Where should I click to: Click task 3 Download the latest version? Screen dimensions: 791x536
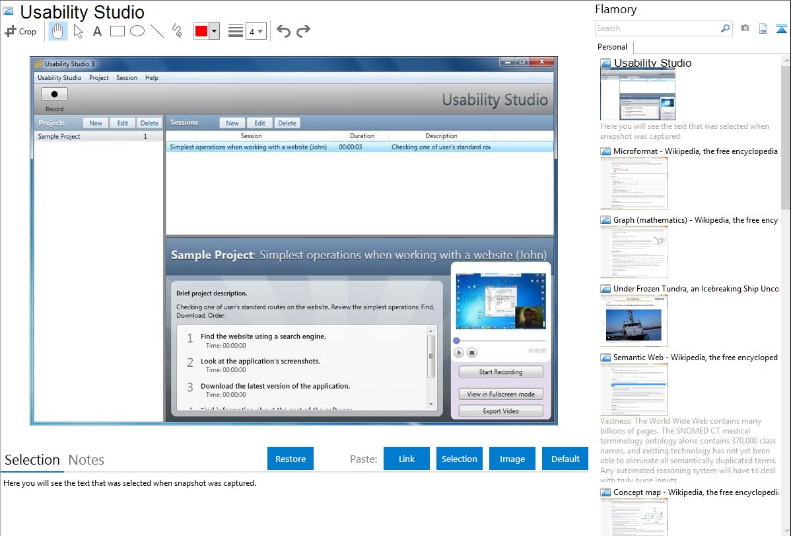[275, 386]
